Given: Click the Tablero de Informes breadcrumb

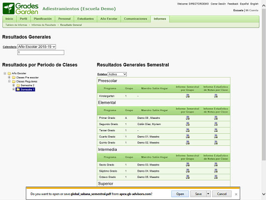Looking at the screenshot, I should [16, 25].
